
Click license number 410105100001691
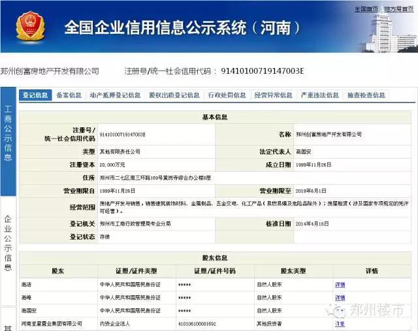coord(197,324)
